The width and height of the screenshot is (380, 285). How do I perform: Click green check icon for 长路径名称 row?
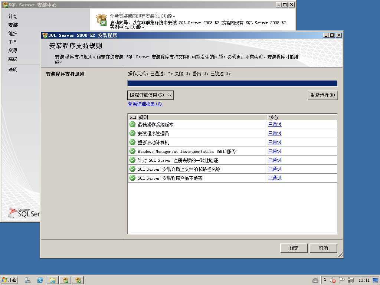coord(132,169)
